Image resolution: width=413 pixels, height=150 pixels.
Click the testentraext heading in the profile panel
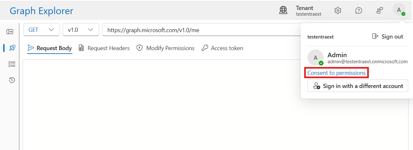click(320, 37)
